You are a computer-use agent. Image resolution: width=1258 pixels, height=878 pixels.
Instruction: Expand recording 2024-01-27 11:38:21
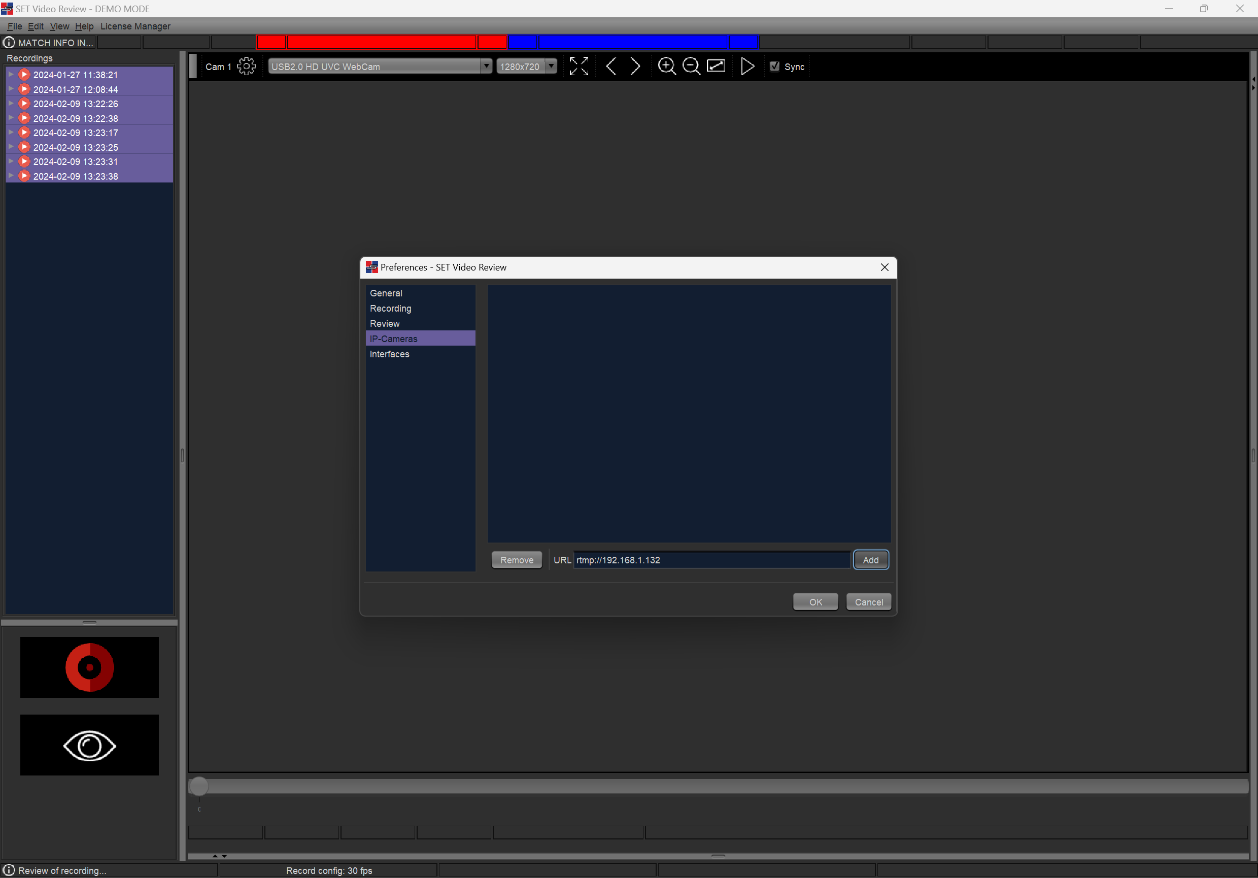(11, 75)
